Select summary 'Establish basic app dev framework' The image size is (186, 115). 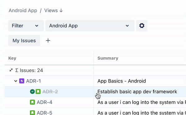coord(137,92)
